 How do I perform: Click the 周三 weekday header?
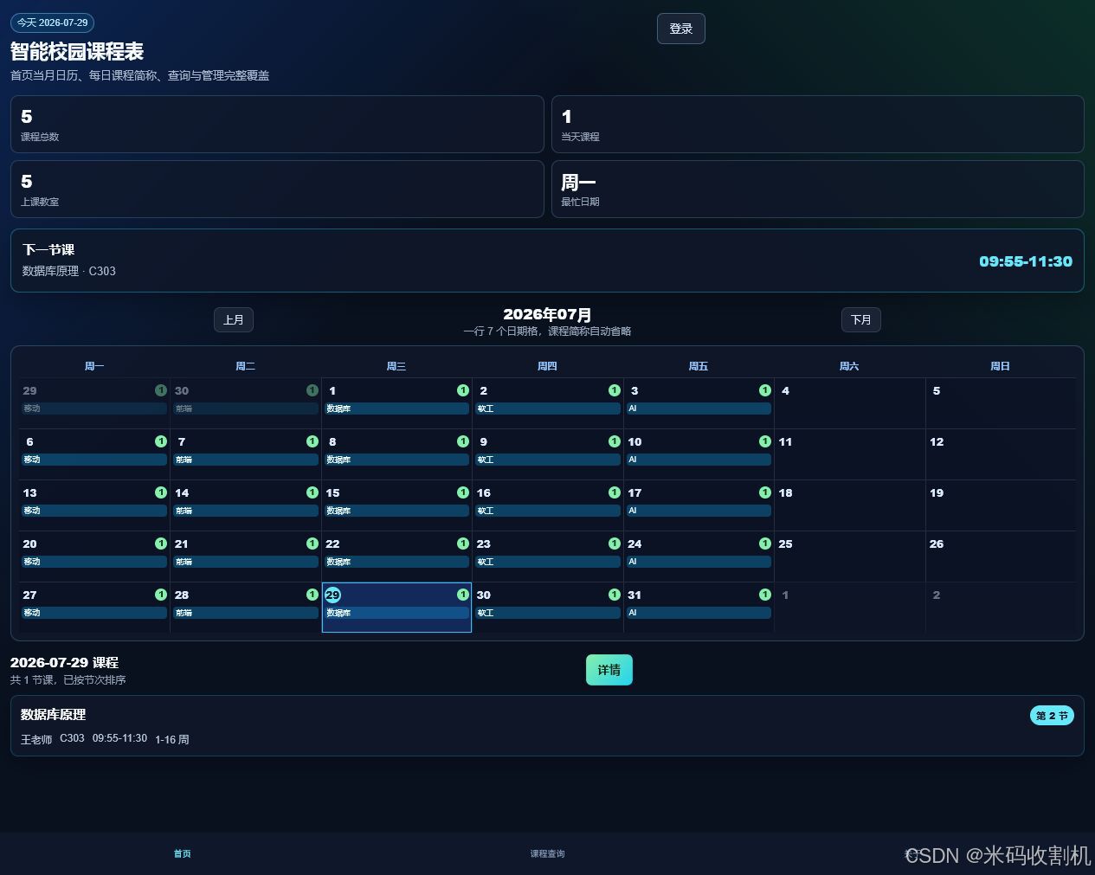(396, 366)
